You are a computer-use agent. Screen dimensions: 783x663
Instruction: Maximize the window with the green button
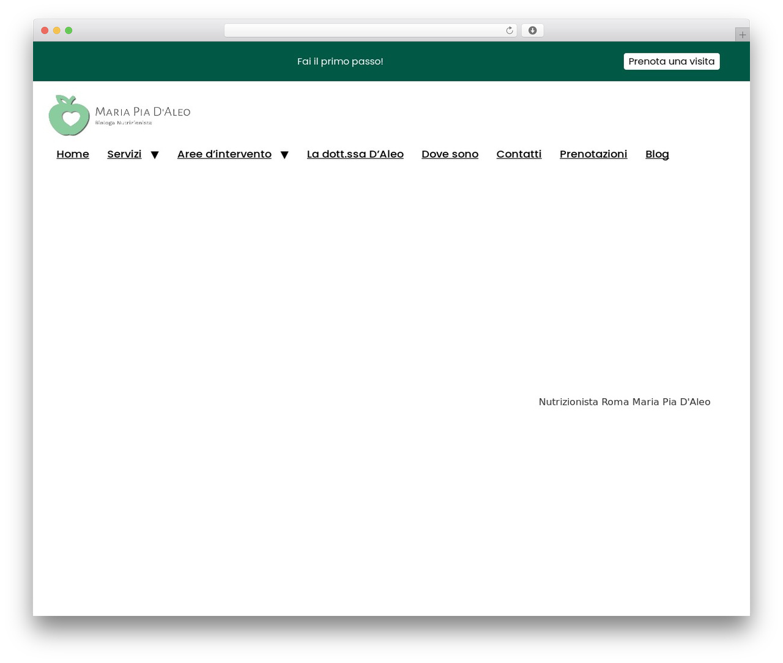tap(69, 31)
